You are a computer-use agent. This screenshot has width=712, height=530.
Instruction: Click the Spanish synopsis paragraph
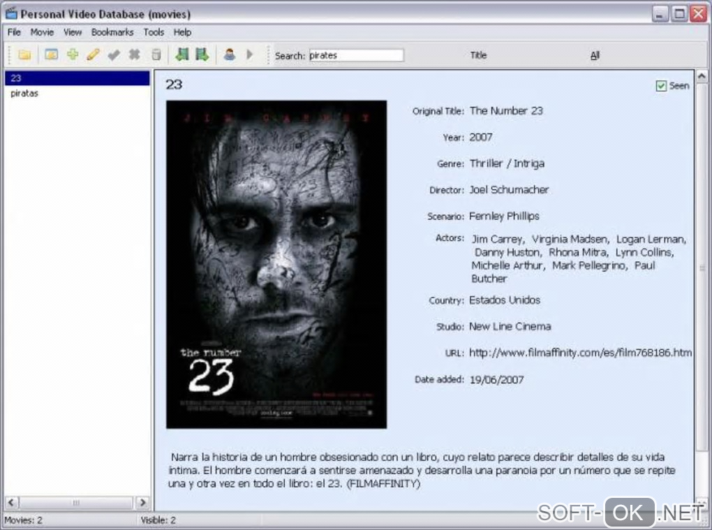point(422,471)
